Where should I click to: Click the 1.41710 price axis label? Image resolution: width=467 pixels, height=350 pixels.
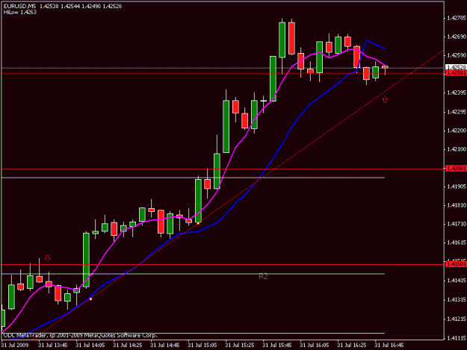pos(457,224)
